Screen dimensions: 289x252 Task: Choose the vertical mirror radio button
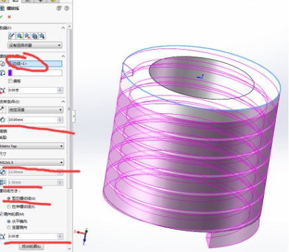[x=9, y=227]
